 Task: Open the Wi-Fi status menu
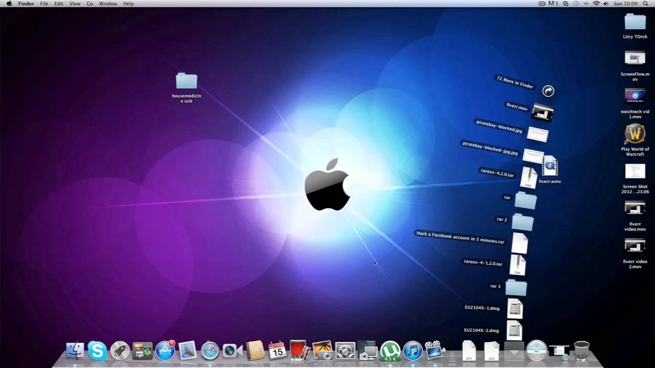[x=596, y=4]
